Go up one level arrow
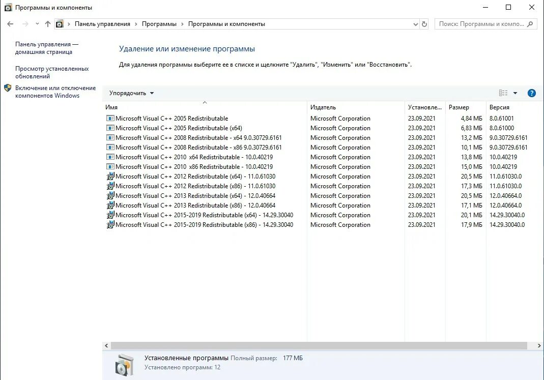Image resolution: width=544 pixels, height=380 pixels. pyautogui.click(x=48, y=24)
